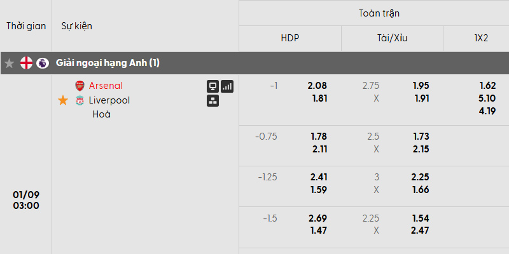The height and width of the screenshot is (254, 509).
Task: Click the grey league favorite star
Action: pyautogui.click(x=10, y=63)
